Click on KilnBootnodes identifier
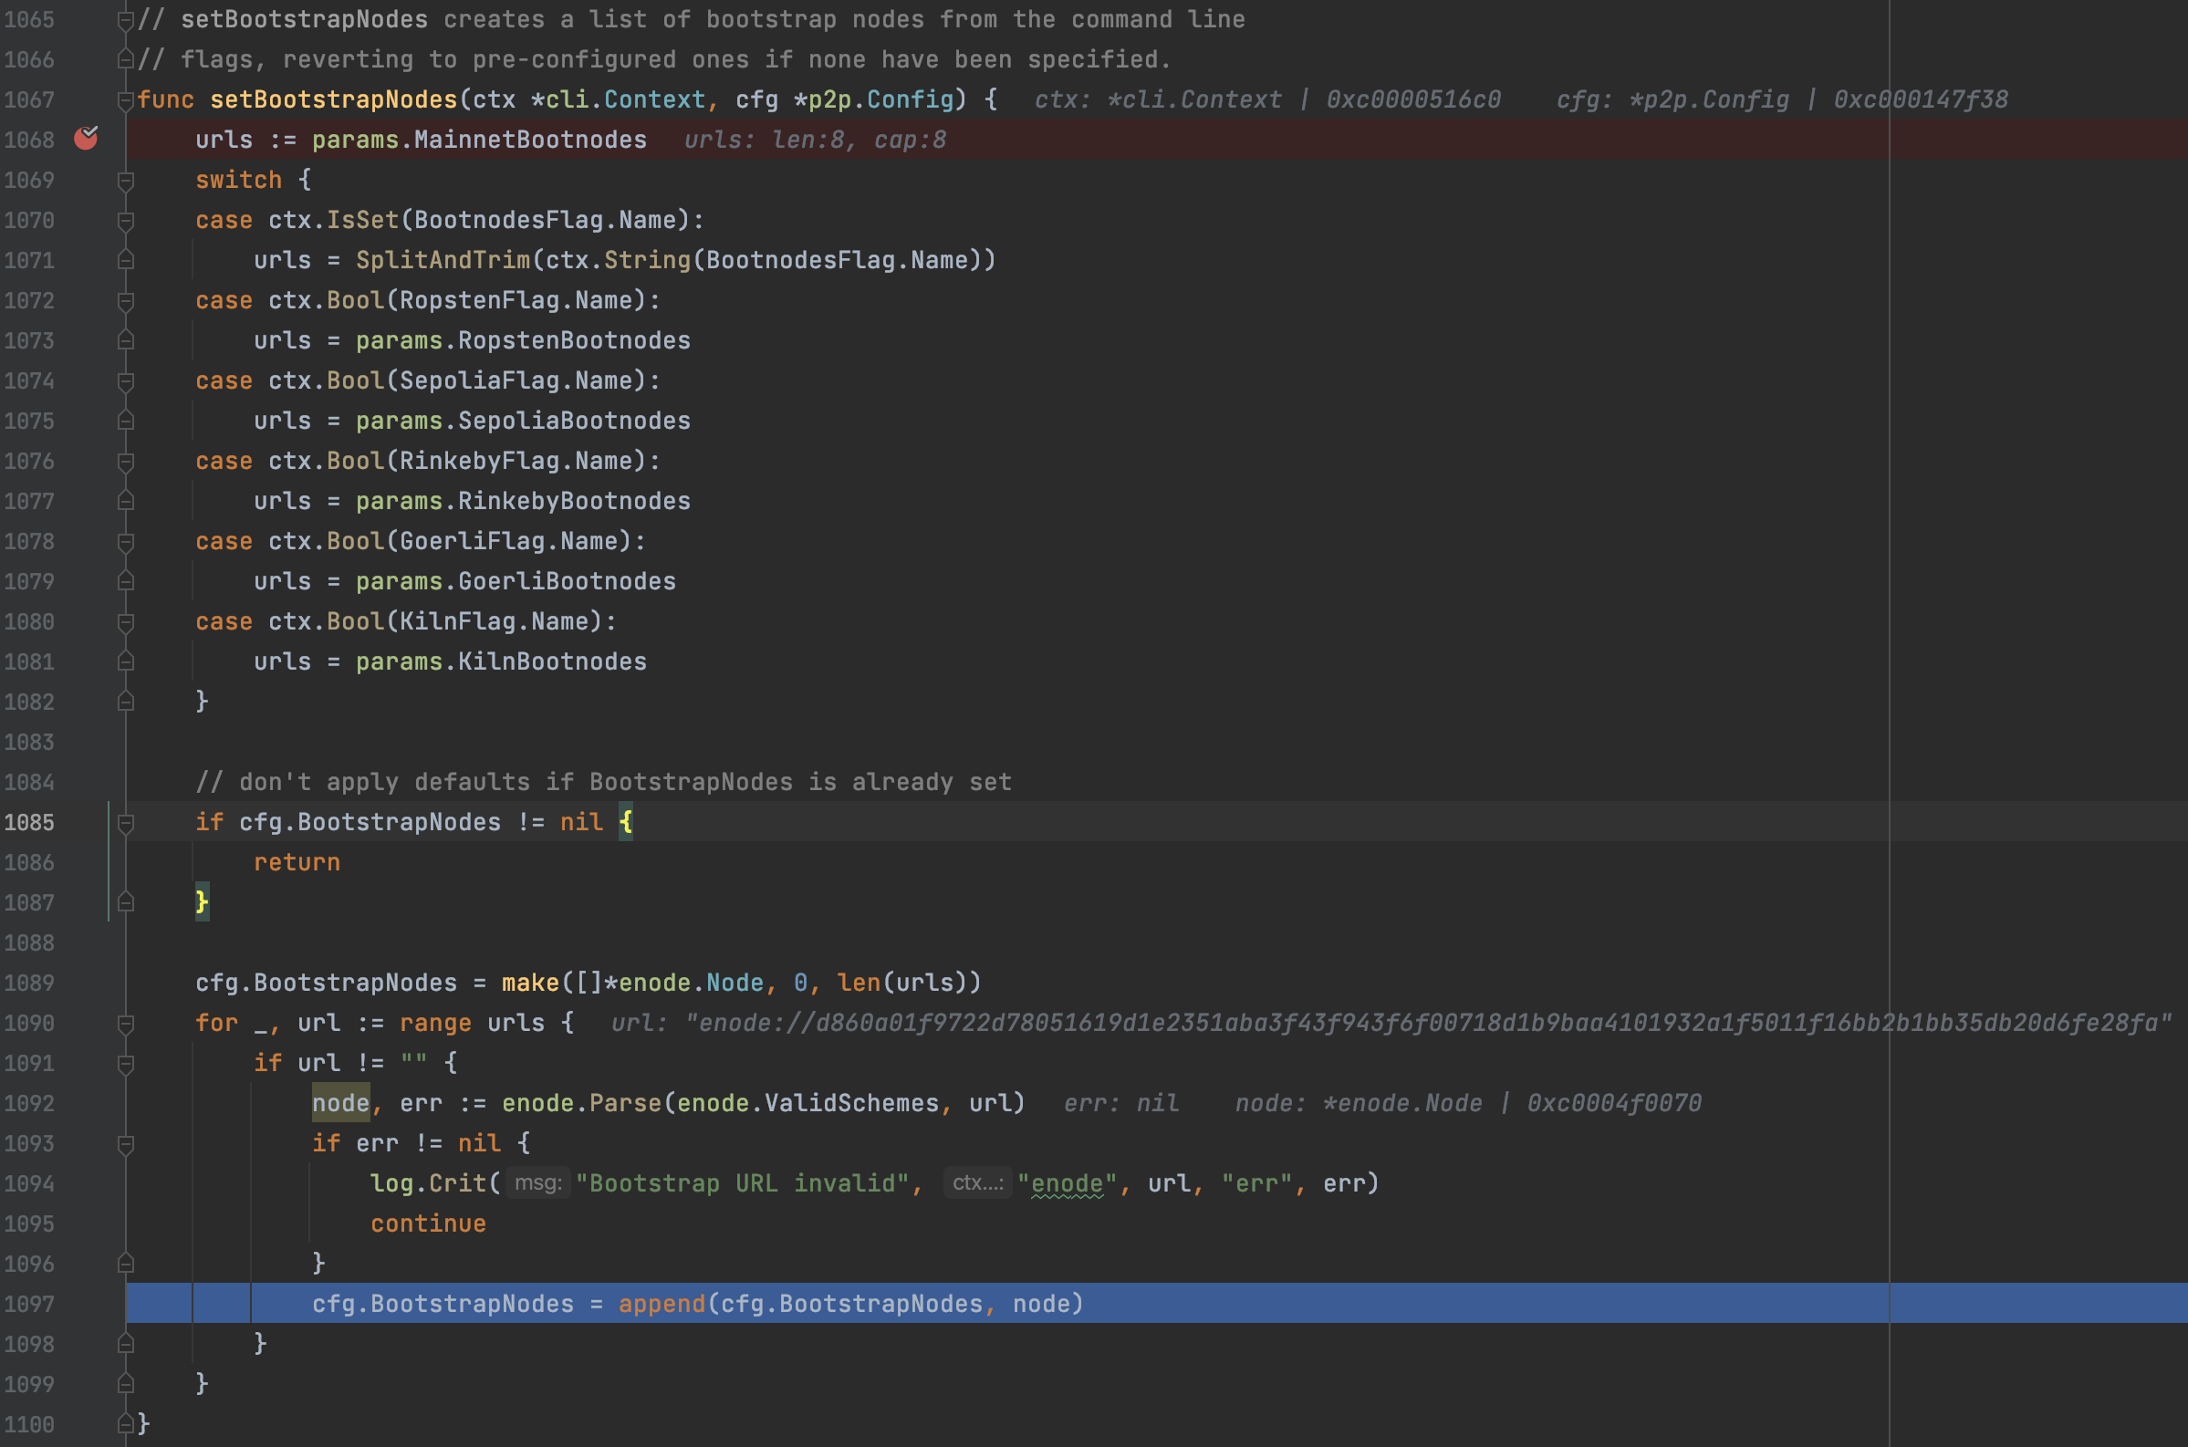2188x1447 pixels. [553, 661]
